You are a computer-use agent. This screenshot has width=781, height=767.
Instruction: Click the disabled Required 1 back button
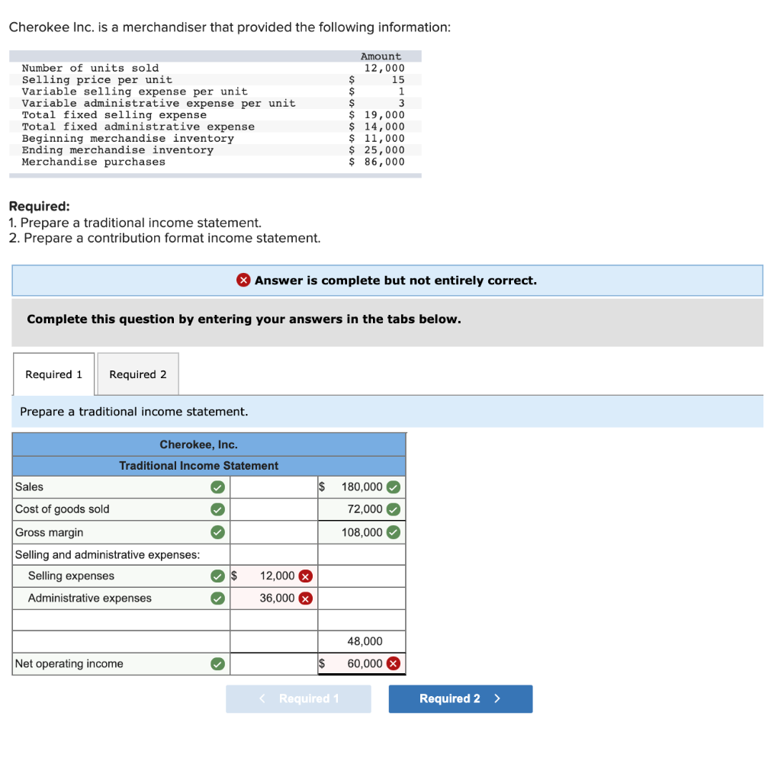coord(298,698)
